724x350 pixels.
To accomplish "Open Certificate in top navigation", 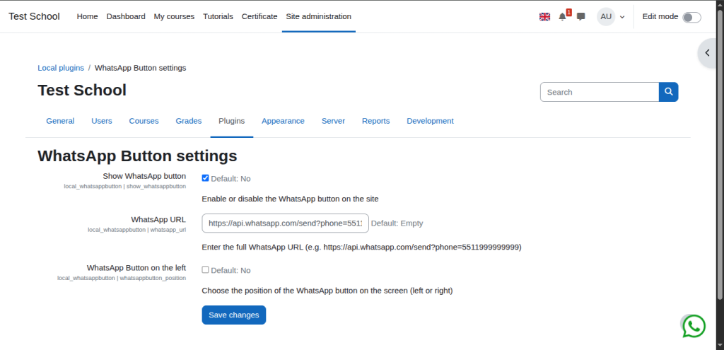I will coord(259,17).
